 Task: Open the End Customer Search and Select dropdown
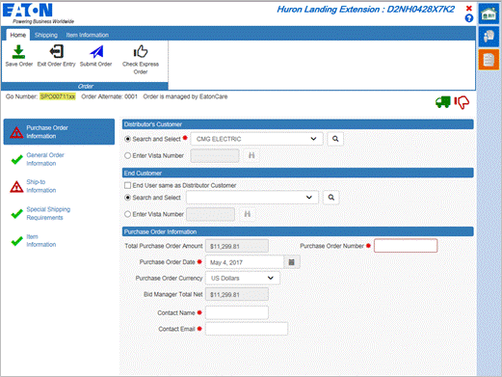pyautogui.click(x=252, y=198)
